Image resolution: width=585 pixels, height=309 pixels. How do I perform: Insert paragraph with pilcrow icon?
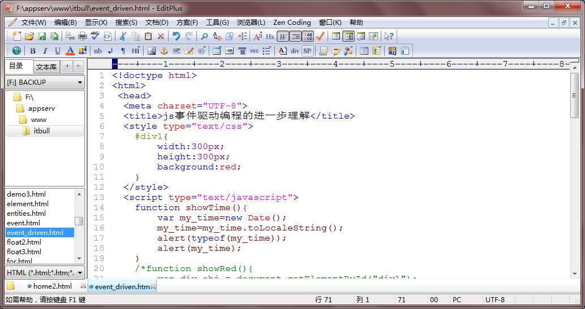click(x=123, y=51)
